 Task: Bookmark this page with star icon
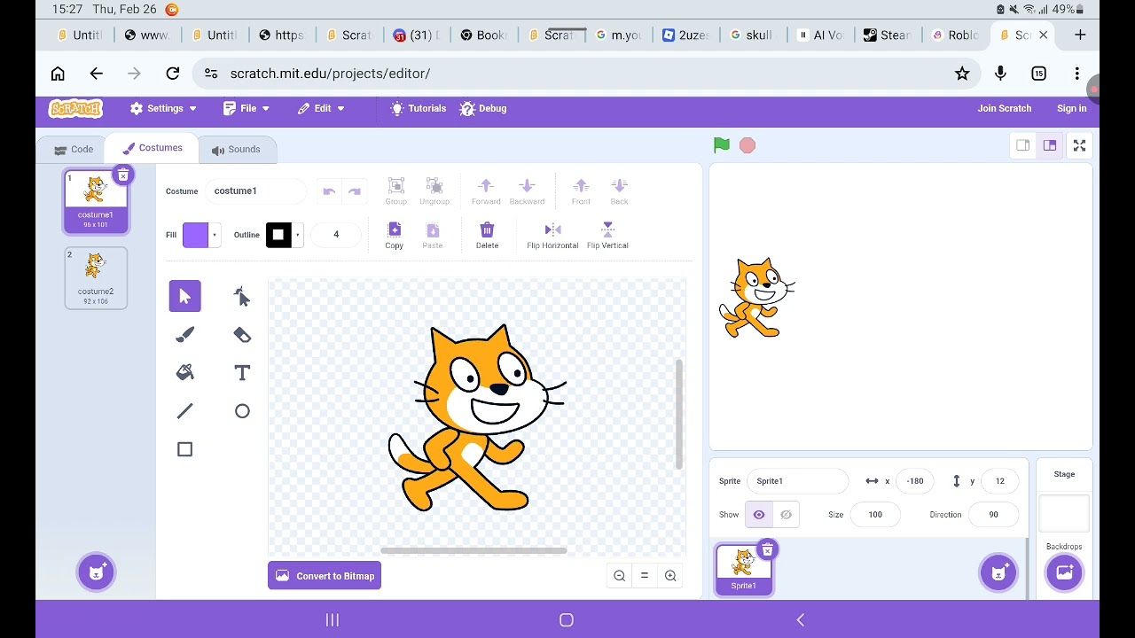tap(962, 74)
